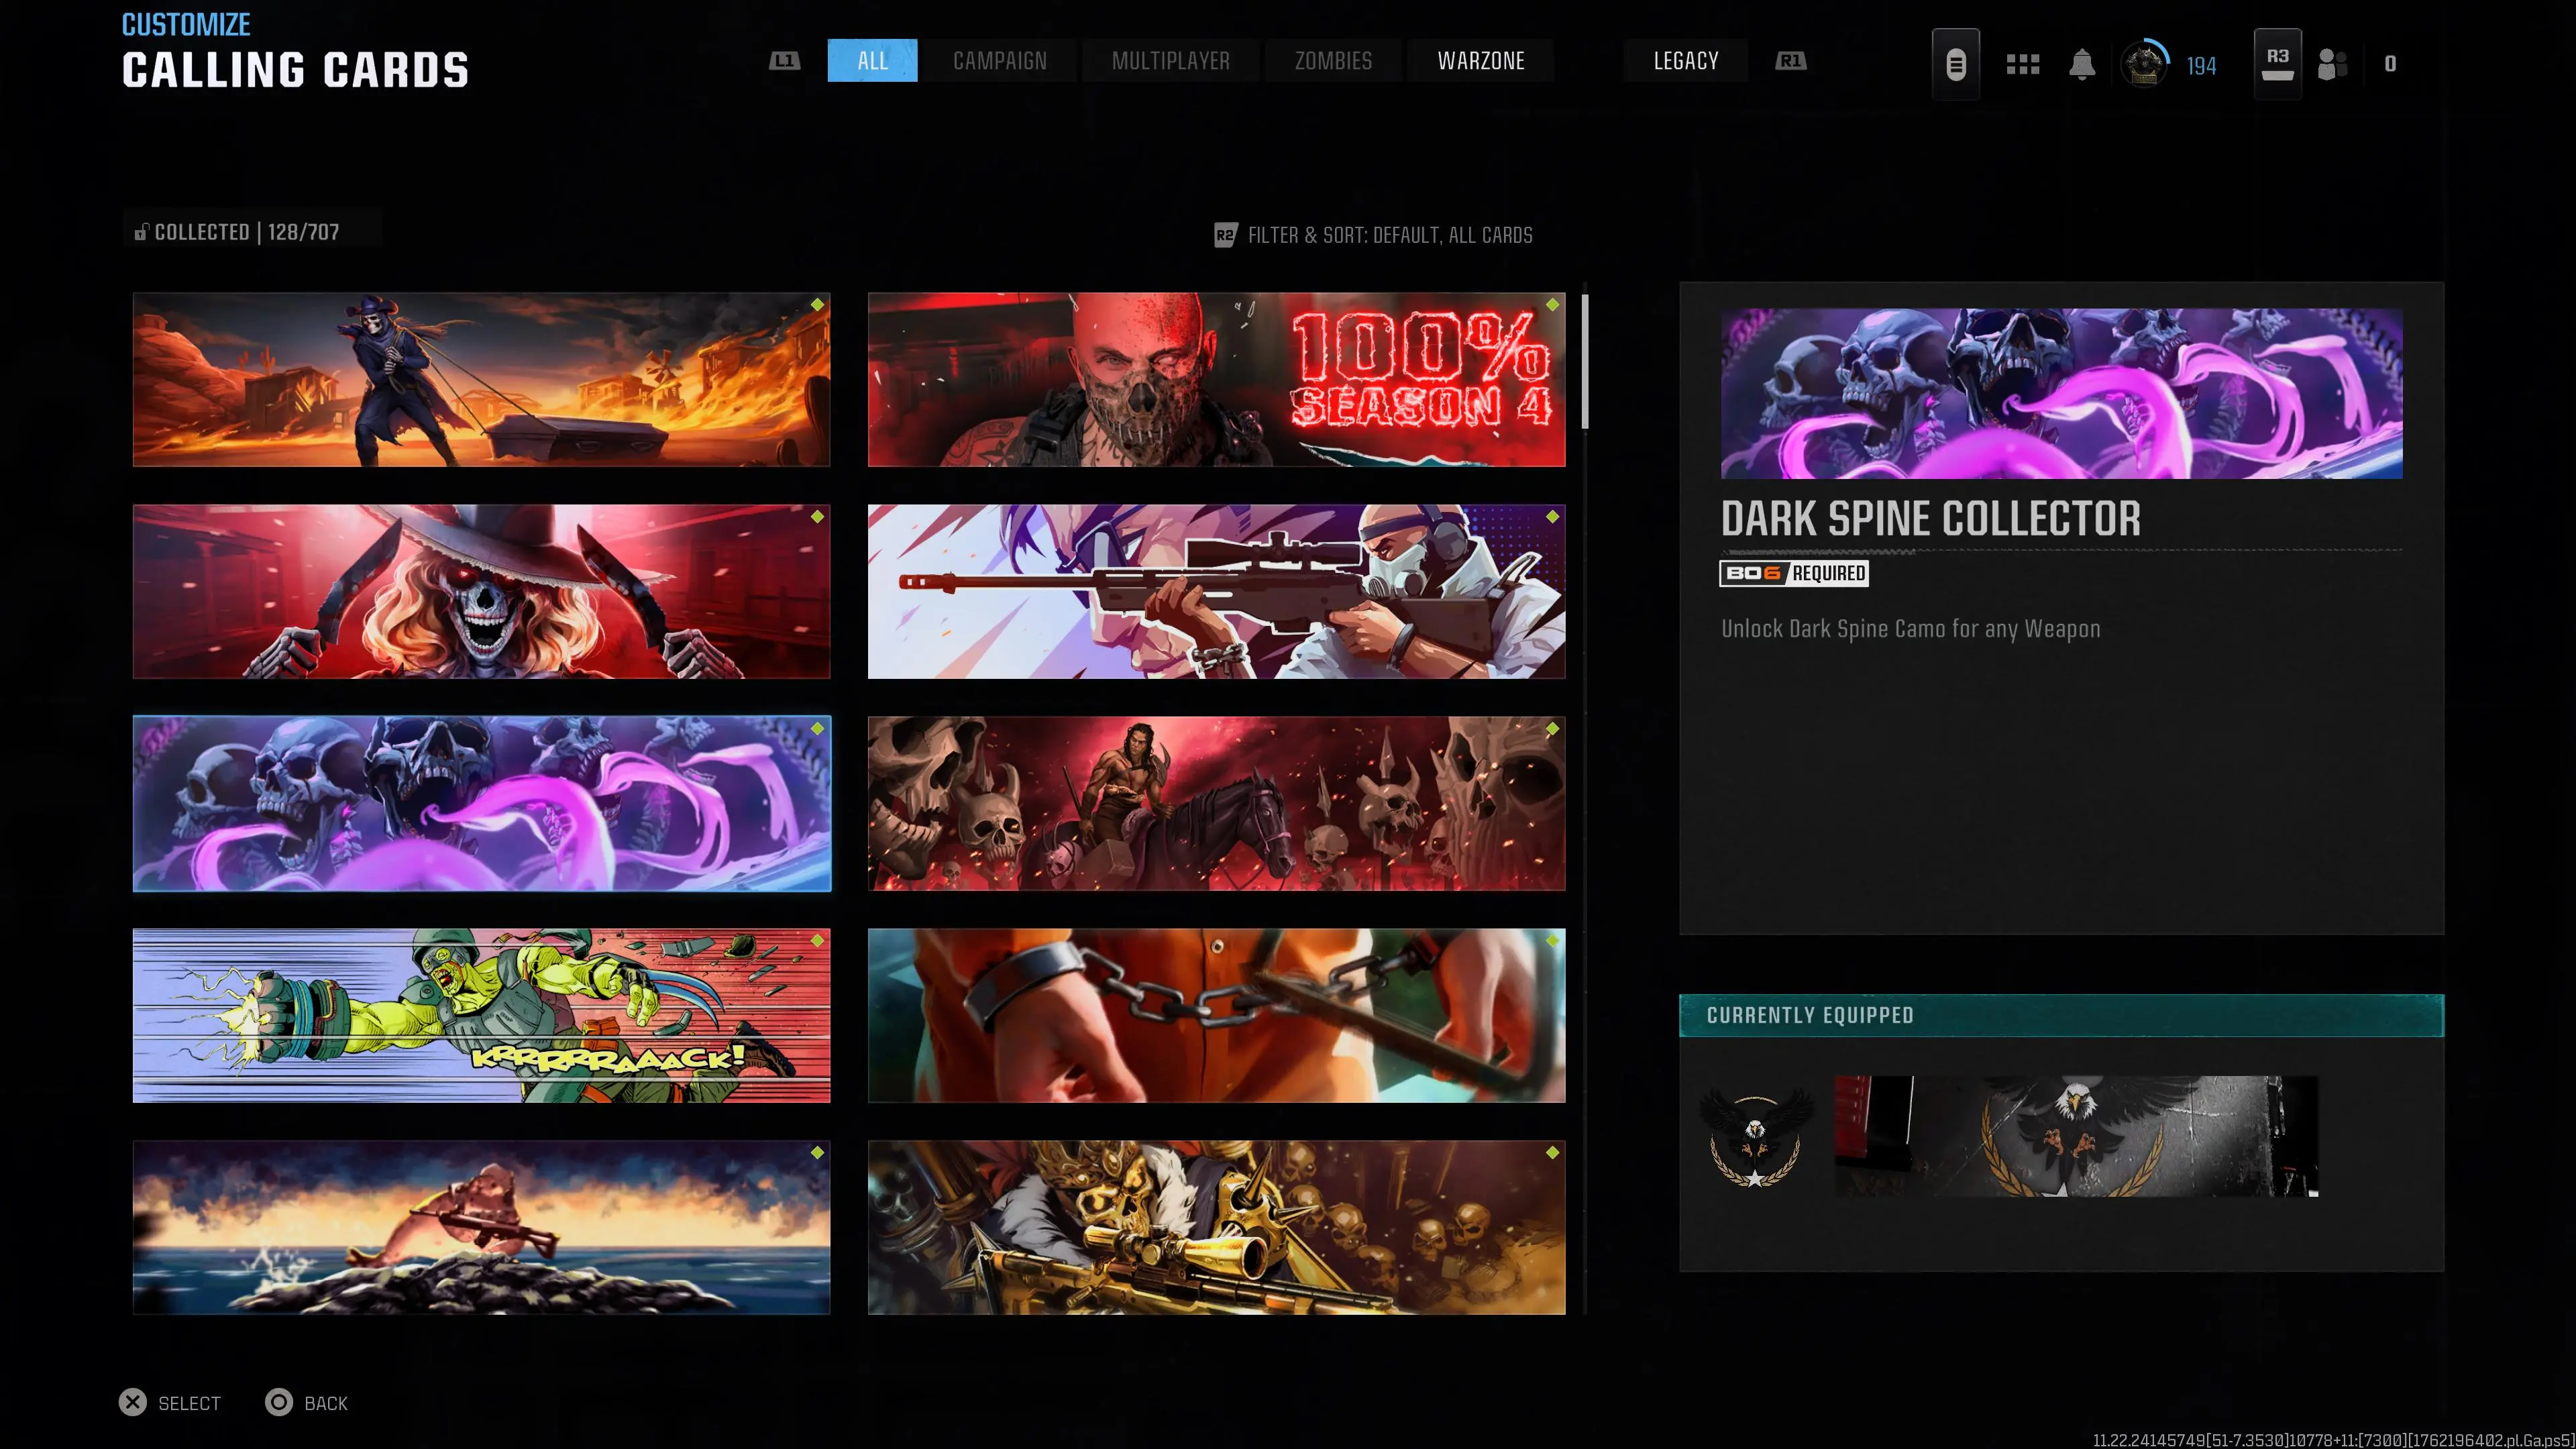The image size is (2576, 1449).
Task: Choose the handcuffed prisoner calling card
Action: click(x=1216, y=1015)
